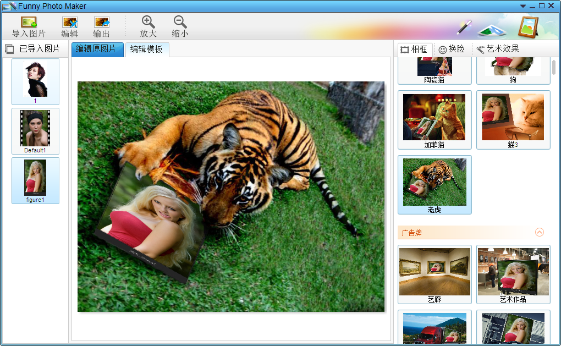Screen dimensions: 561x346
Task: Choose the red truck billboard template
Action: click(x=435, y=327)
